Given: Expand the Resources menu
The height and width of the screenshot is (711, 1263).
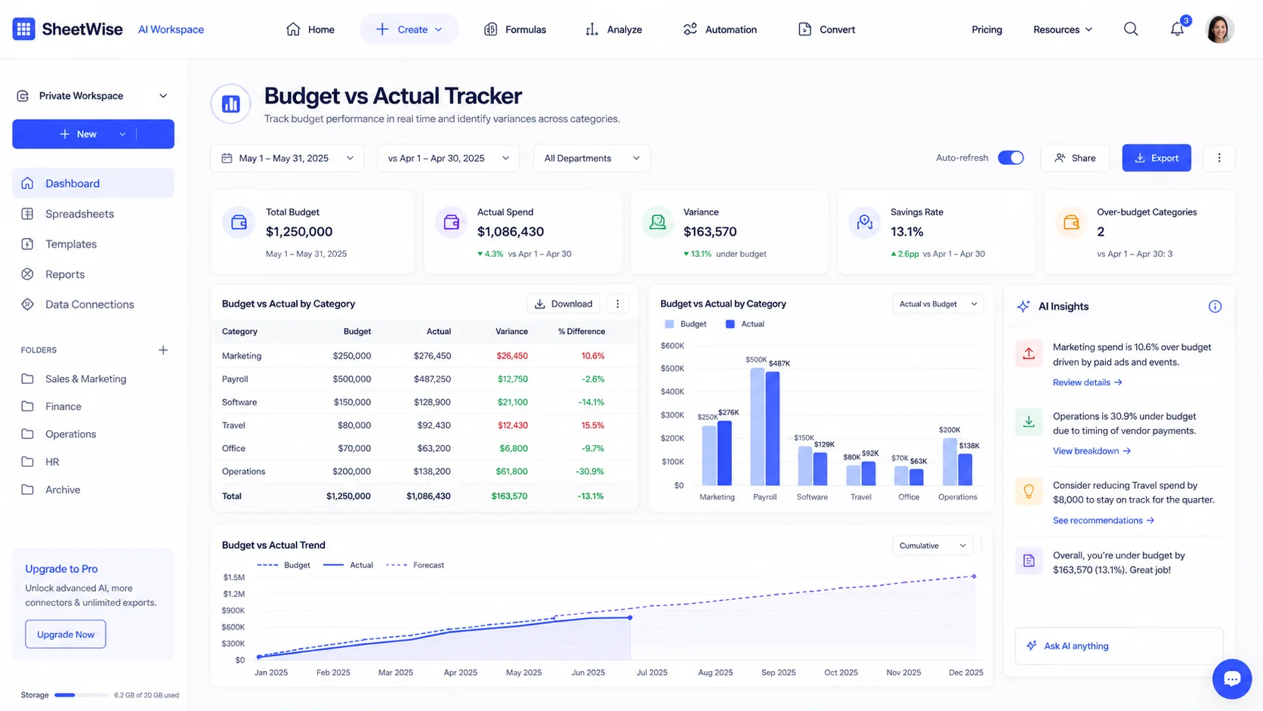Looking at the screenshot, I should click(1062, 29).
